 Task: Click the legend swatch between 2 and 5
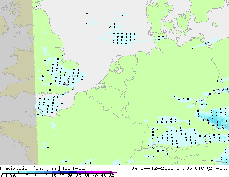[31, 172]
